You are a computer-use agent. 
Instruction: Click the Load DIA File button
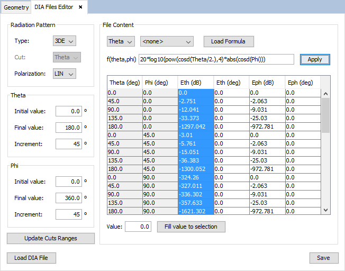click(x=31, y=258)
